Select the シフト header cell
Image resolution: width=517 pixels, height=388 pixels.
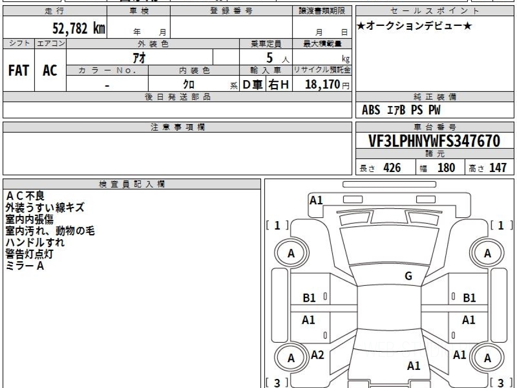(19, 44)
